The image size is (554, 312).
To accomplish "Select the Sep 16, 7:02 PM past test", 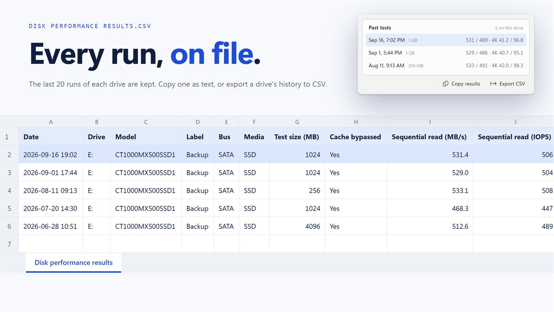I will tap(446, 40).
